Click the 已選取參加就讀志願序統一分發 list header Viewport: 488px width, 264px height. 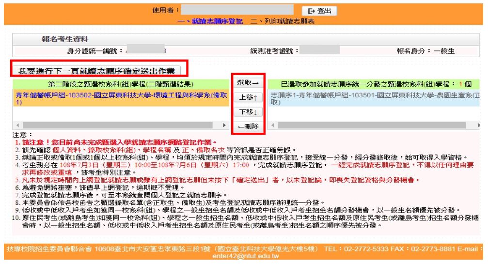pos(374,84)
